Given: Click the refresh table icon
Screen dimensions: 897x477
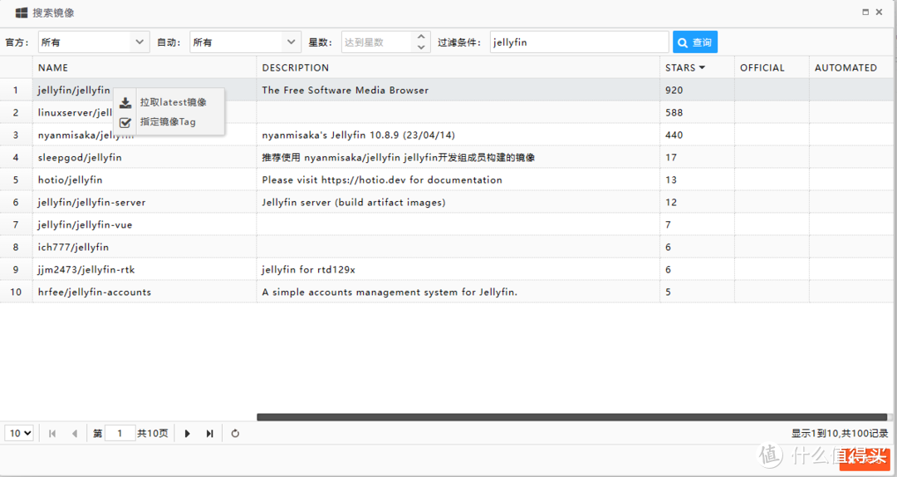Looking at the screenshot, I should click(235, 434).
